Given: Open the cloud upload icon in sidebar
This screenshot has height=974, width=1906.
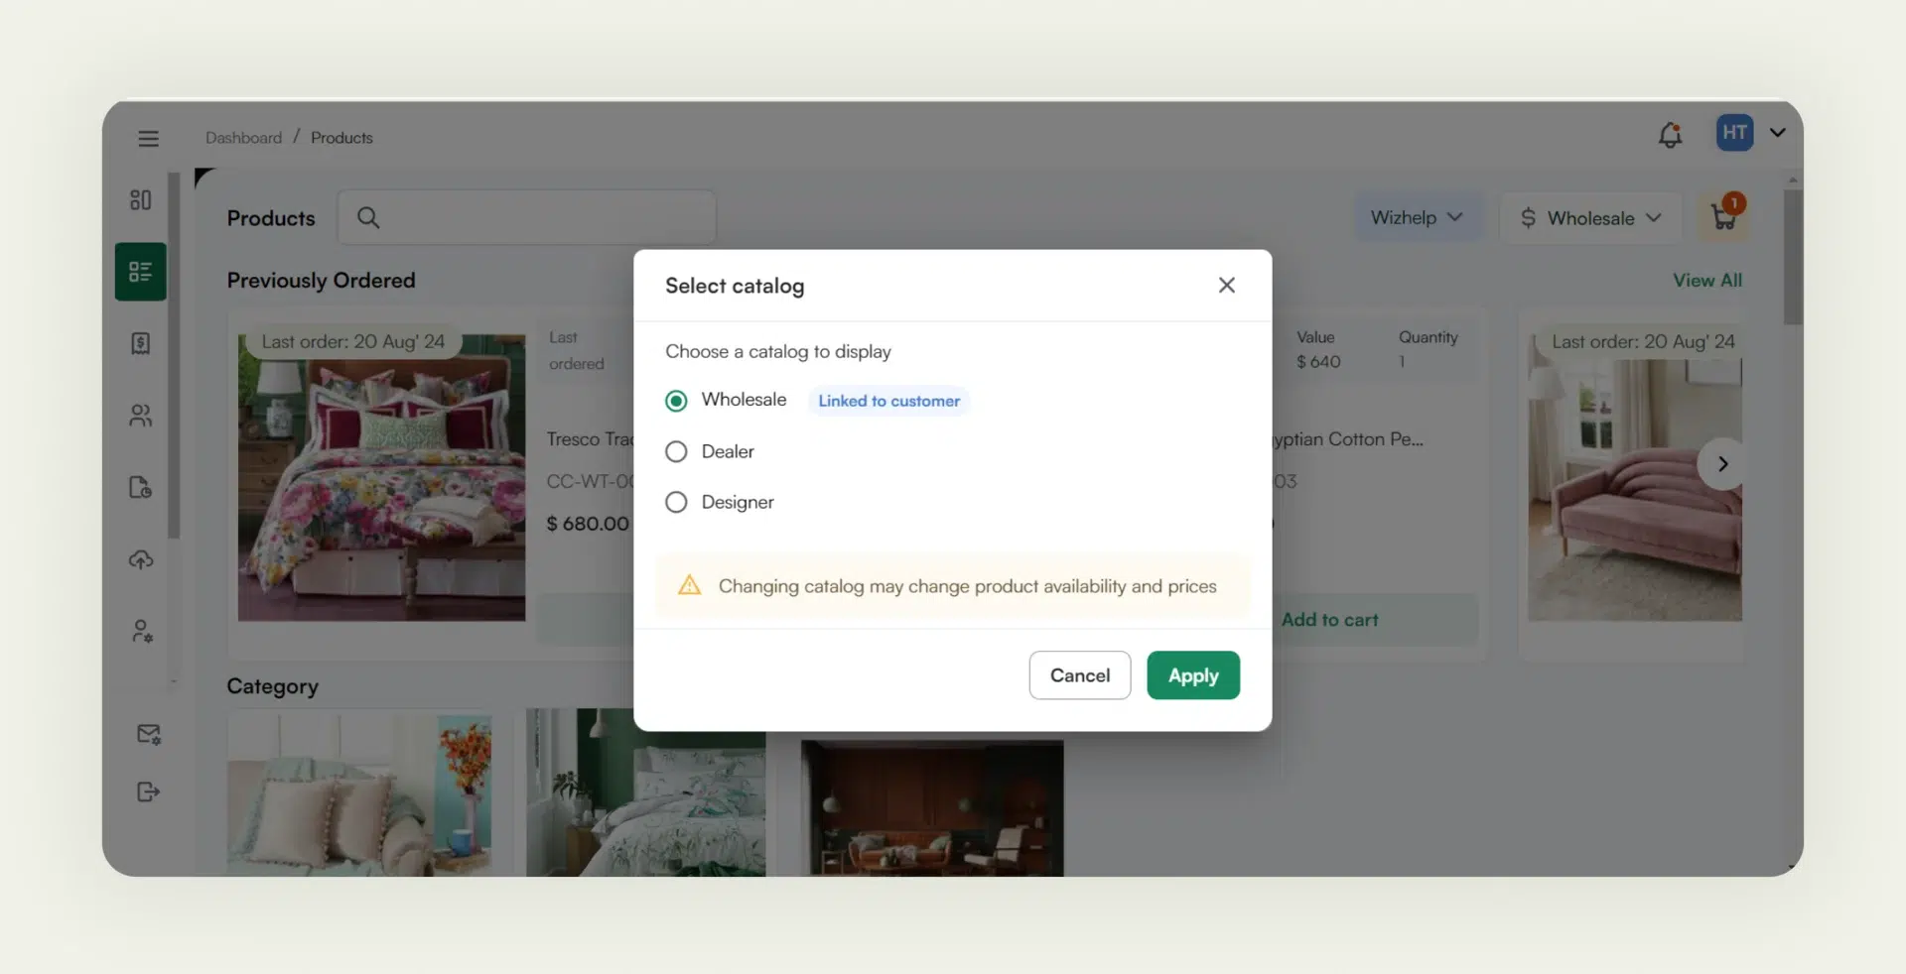Looking at the screenshot, I should coord(140,559).
